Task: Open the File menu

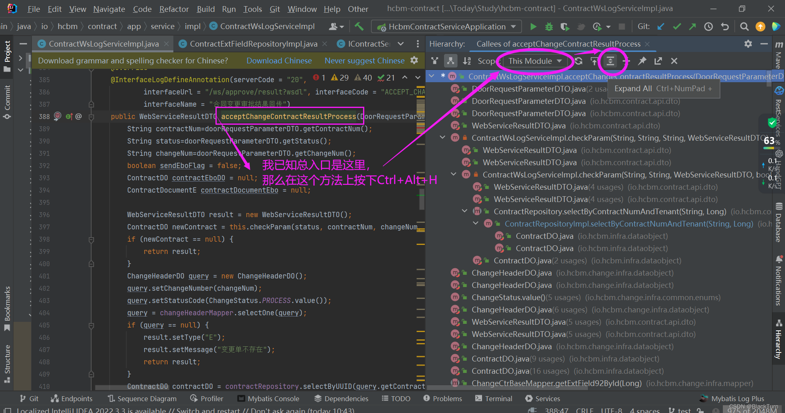Action: pyautogui.click(x=34, y=9)
